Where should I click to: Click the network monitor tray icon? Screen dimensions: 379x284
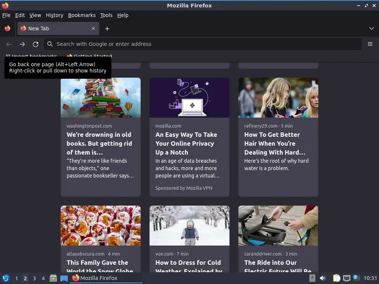pyautogui.click(x=346, y=278)
